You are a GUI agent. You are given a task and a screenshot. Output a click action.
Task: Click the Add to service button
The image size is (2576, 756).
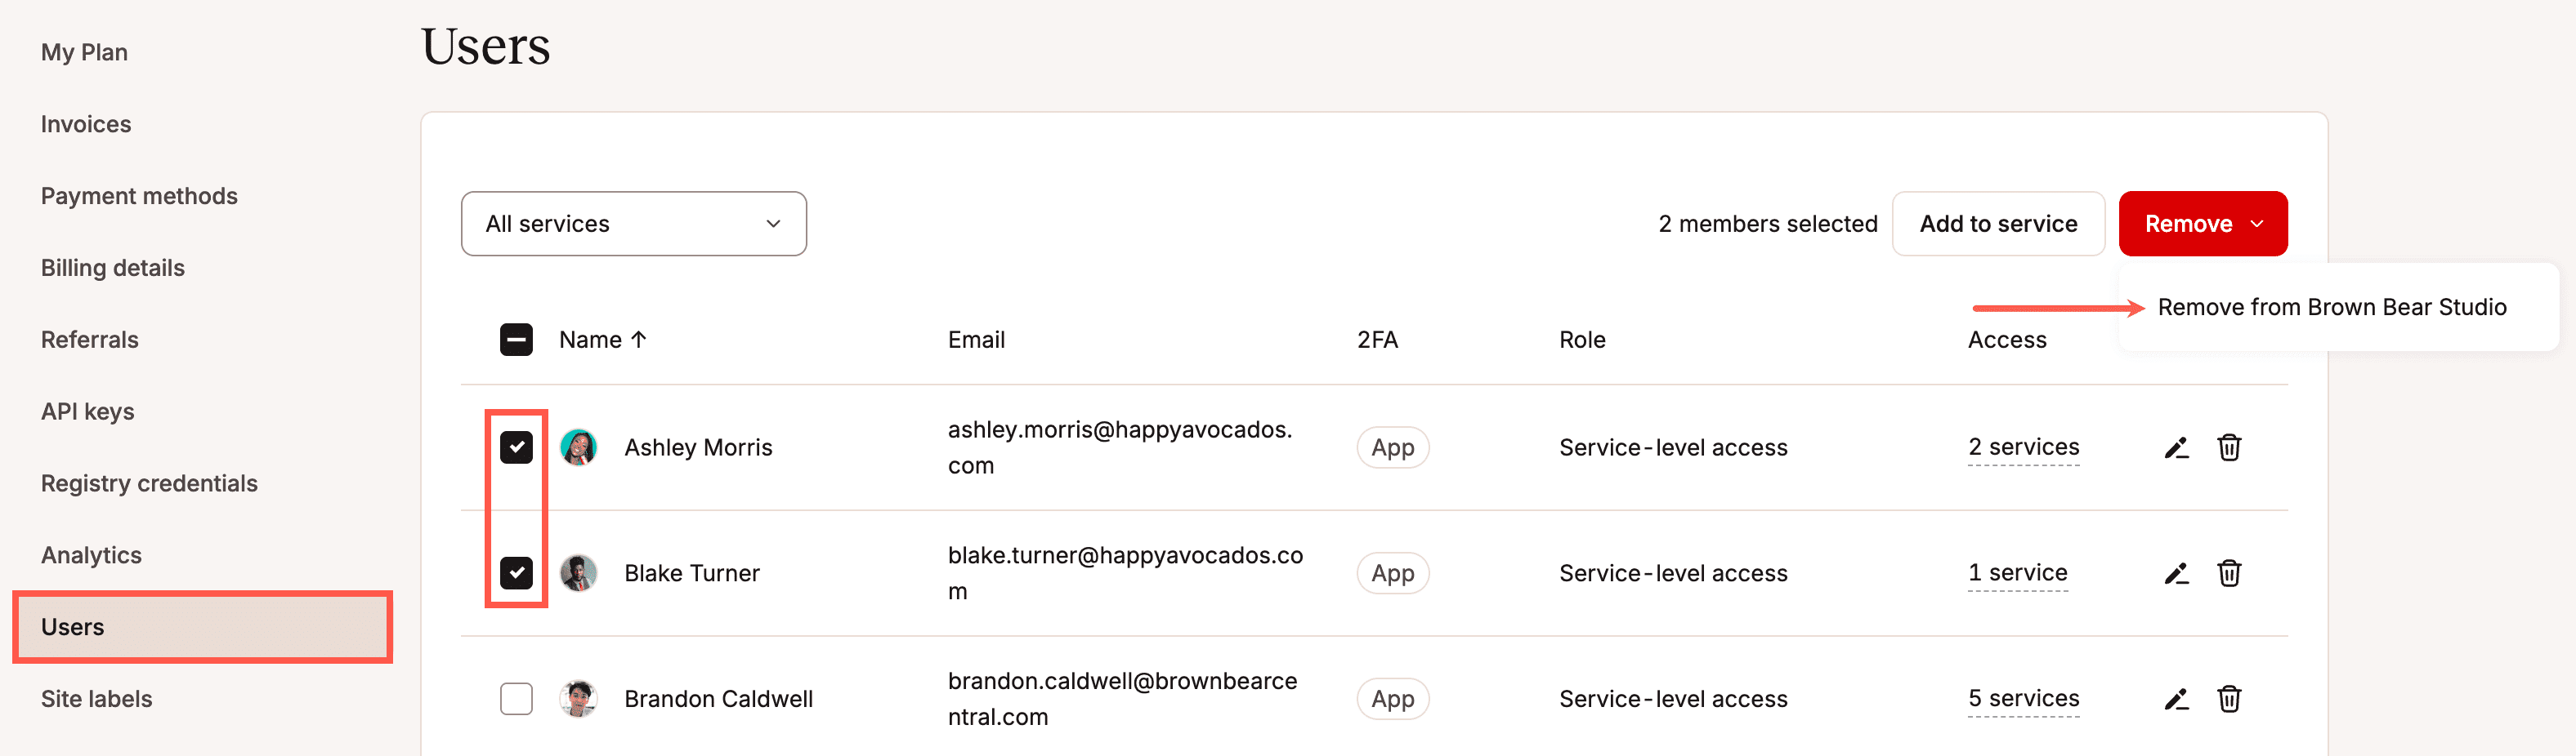[x=1997, y=224]
